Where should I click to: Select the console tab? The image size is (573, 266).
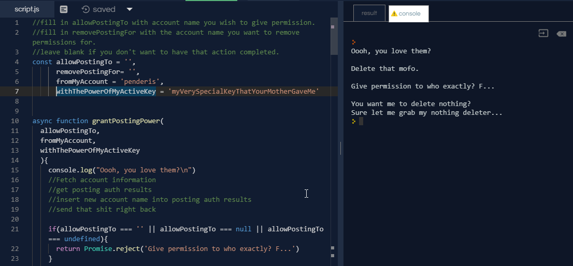[409, 13]
